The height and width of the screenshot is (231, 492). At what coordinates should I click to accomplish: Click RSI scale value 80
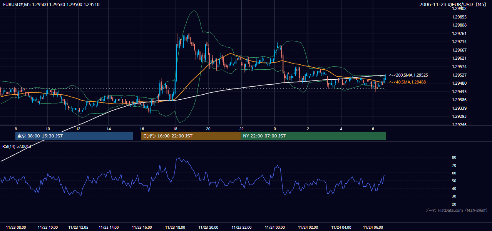454,157
